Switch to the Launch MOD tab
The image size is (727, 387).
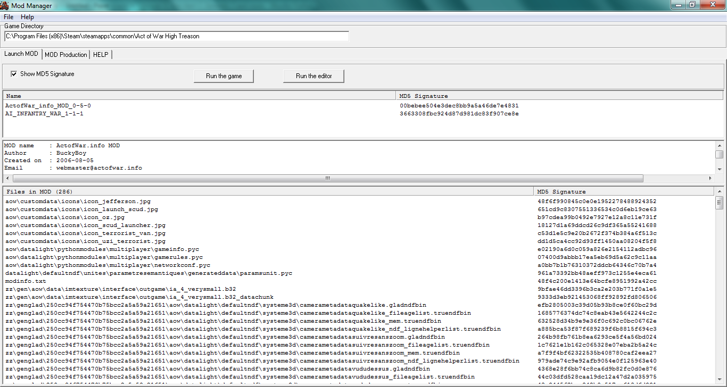tap(21, 54)
